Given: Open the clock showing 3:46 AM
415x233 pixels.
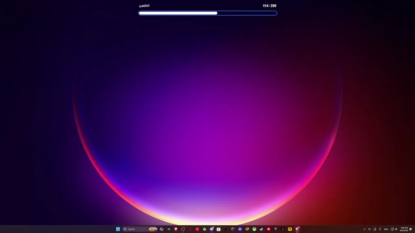Looking at the screenshot, I should 404,229.
